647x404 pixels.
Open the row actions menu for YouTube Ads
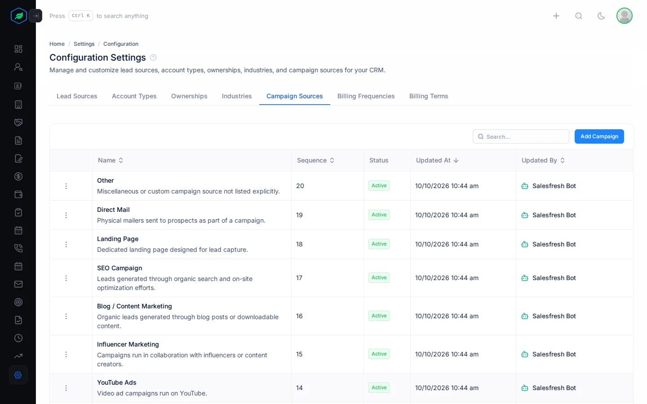click(x=66, y=388)
